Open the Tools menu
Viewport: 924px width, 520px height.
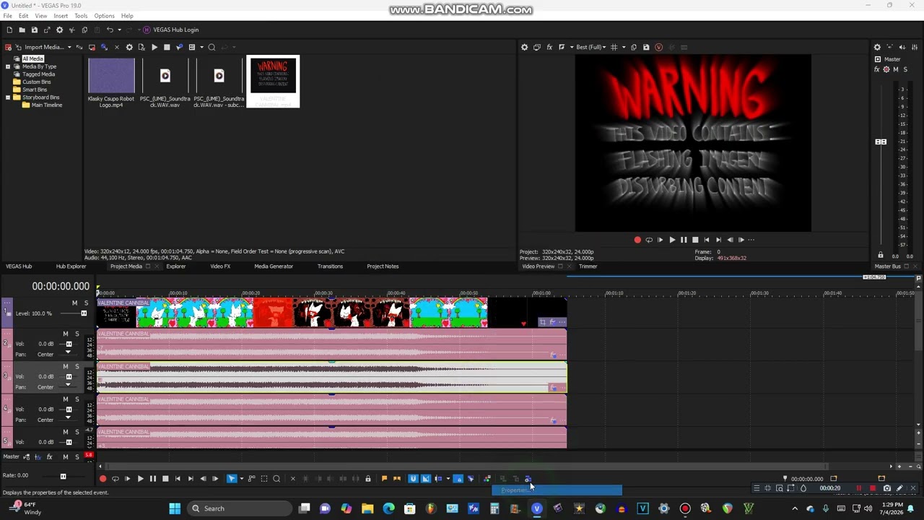point(81,16)
